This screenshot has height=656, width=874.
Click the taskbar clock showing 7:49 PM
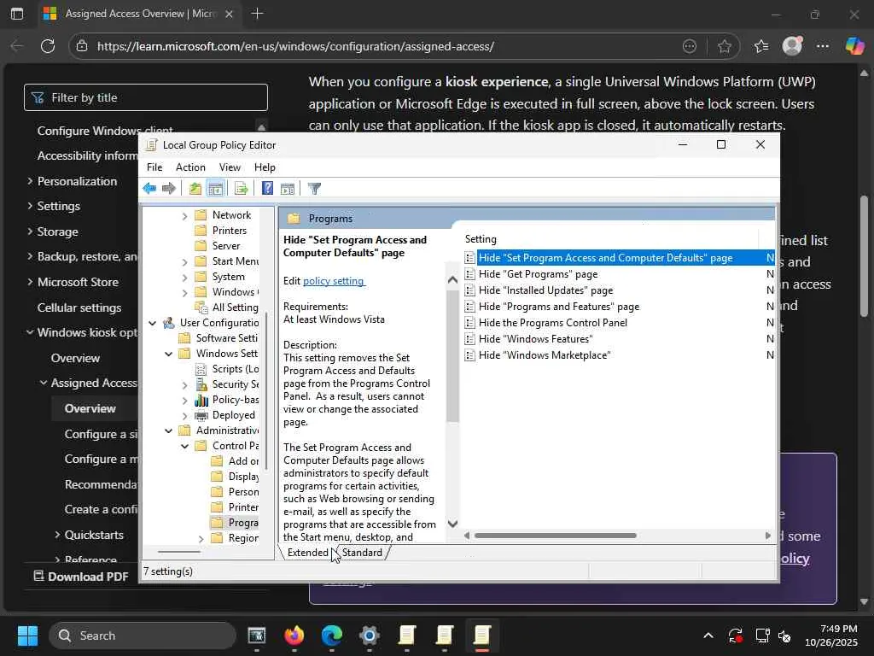click(x=831, y=635)
